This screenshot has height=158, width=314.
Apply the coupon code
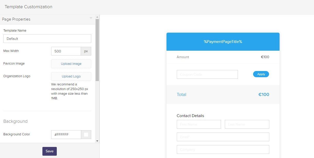(261, 74)
